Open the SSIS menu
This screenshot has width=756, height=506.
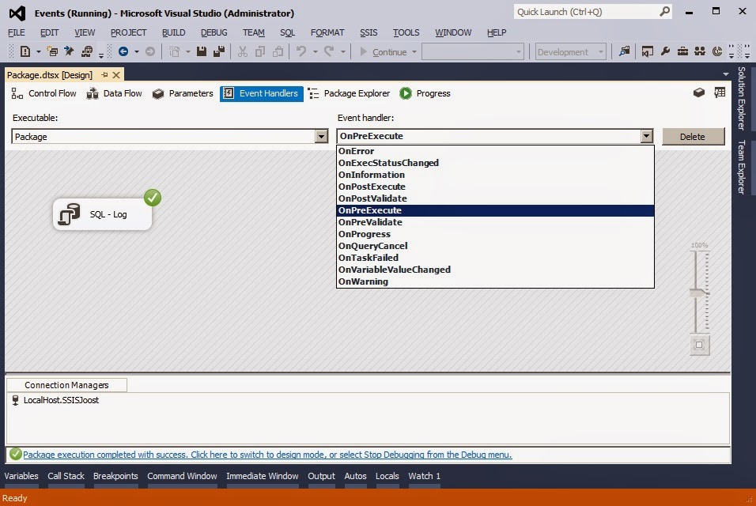[x=369, y=32]
